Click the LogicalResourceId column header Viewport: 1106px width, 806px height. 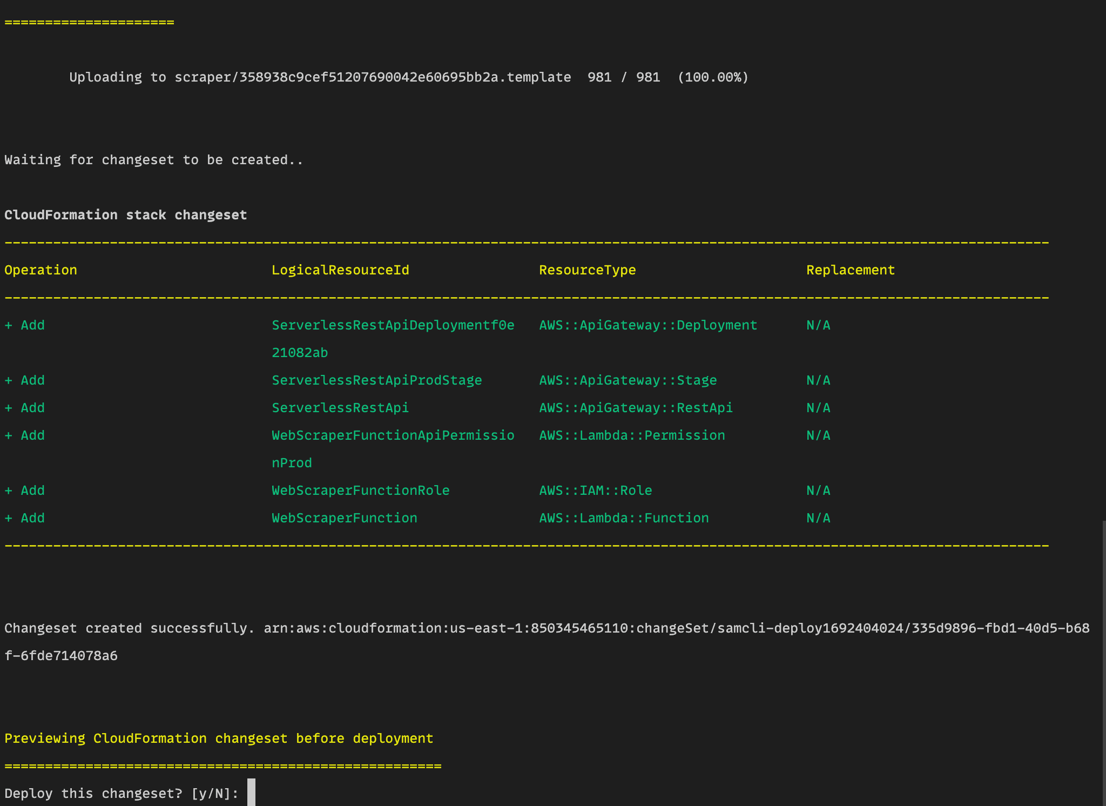tap(341, 270)
